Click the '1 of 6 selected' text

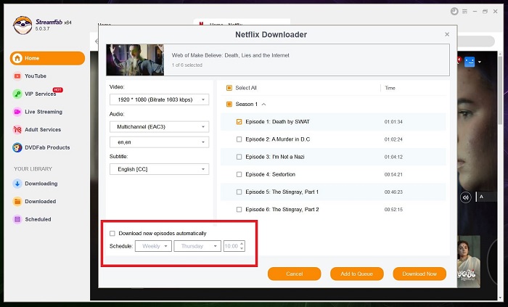pos(187,65)
